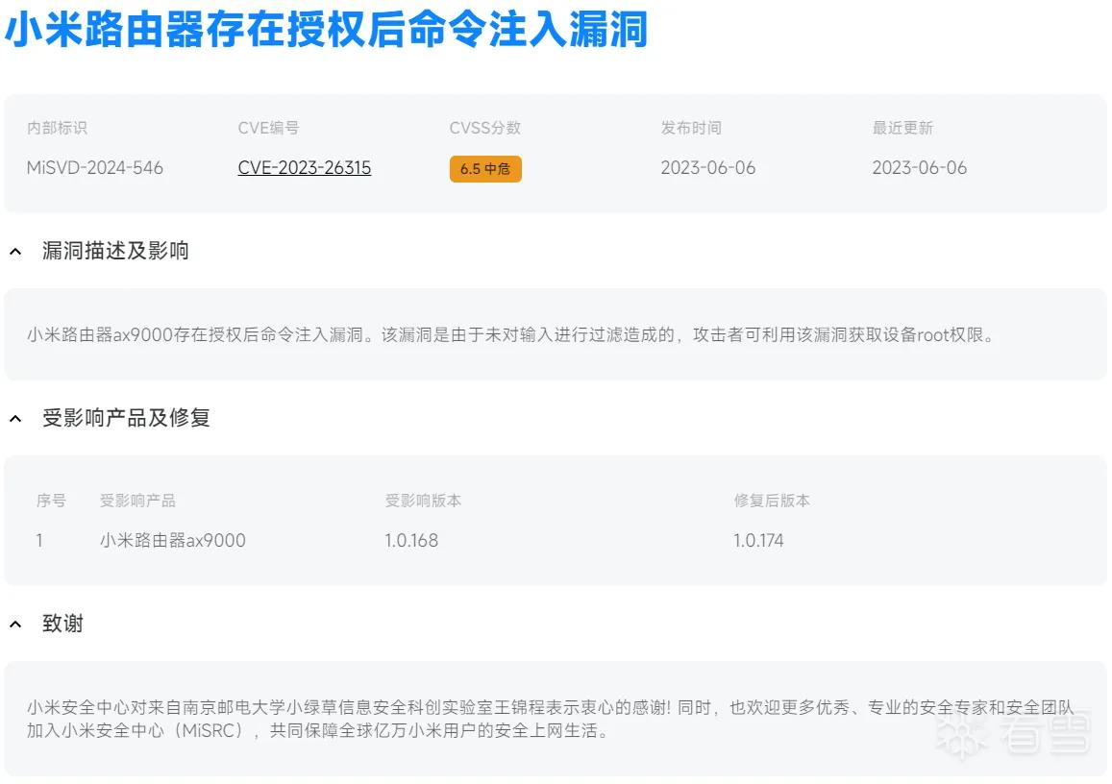Viewport: 1112px width, 784px height.
Task: Select the MiSVD-2024-546 identifier text
Action: coord(95,168)
